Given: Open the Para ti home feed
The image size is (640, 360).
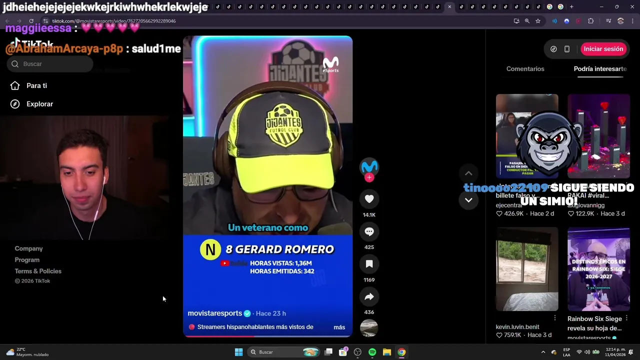Looking at the screenshot, I should (x=36, y=85).
